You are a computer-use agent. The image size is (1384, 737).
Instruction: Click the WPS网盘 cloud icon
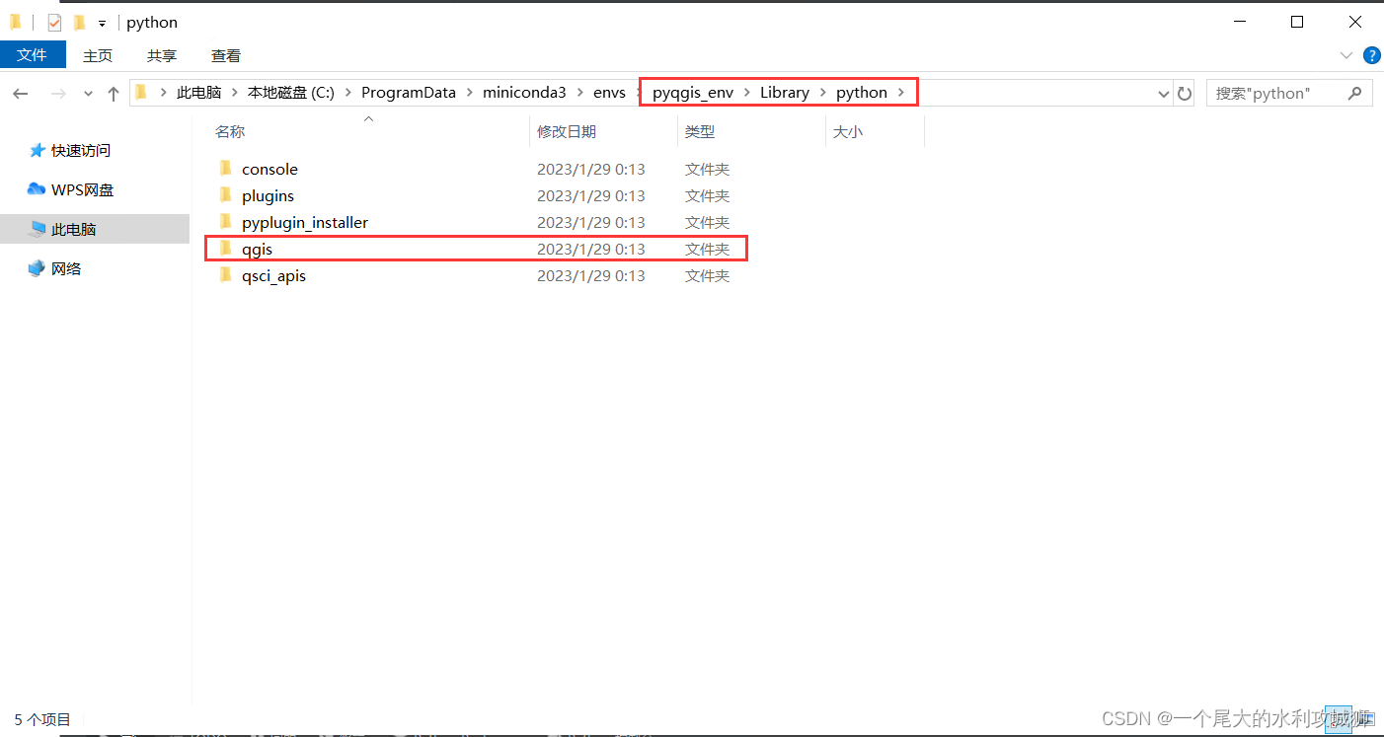(x=37, y=189)
